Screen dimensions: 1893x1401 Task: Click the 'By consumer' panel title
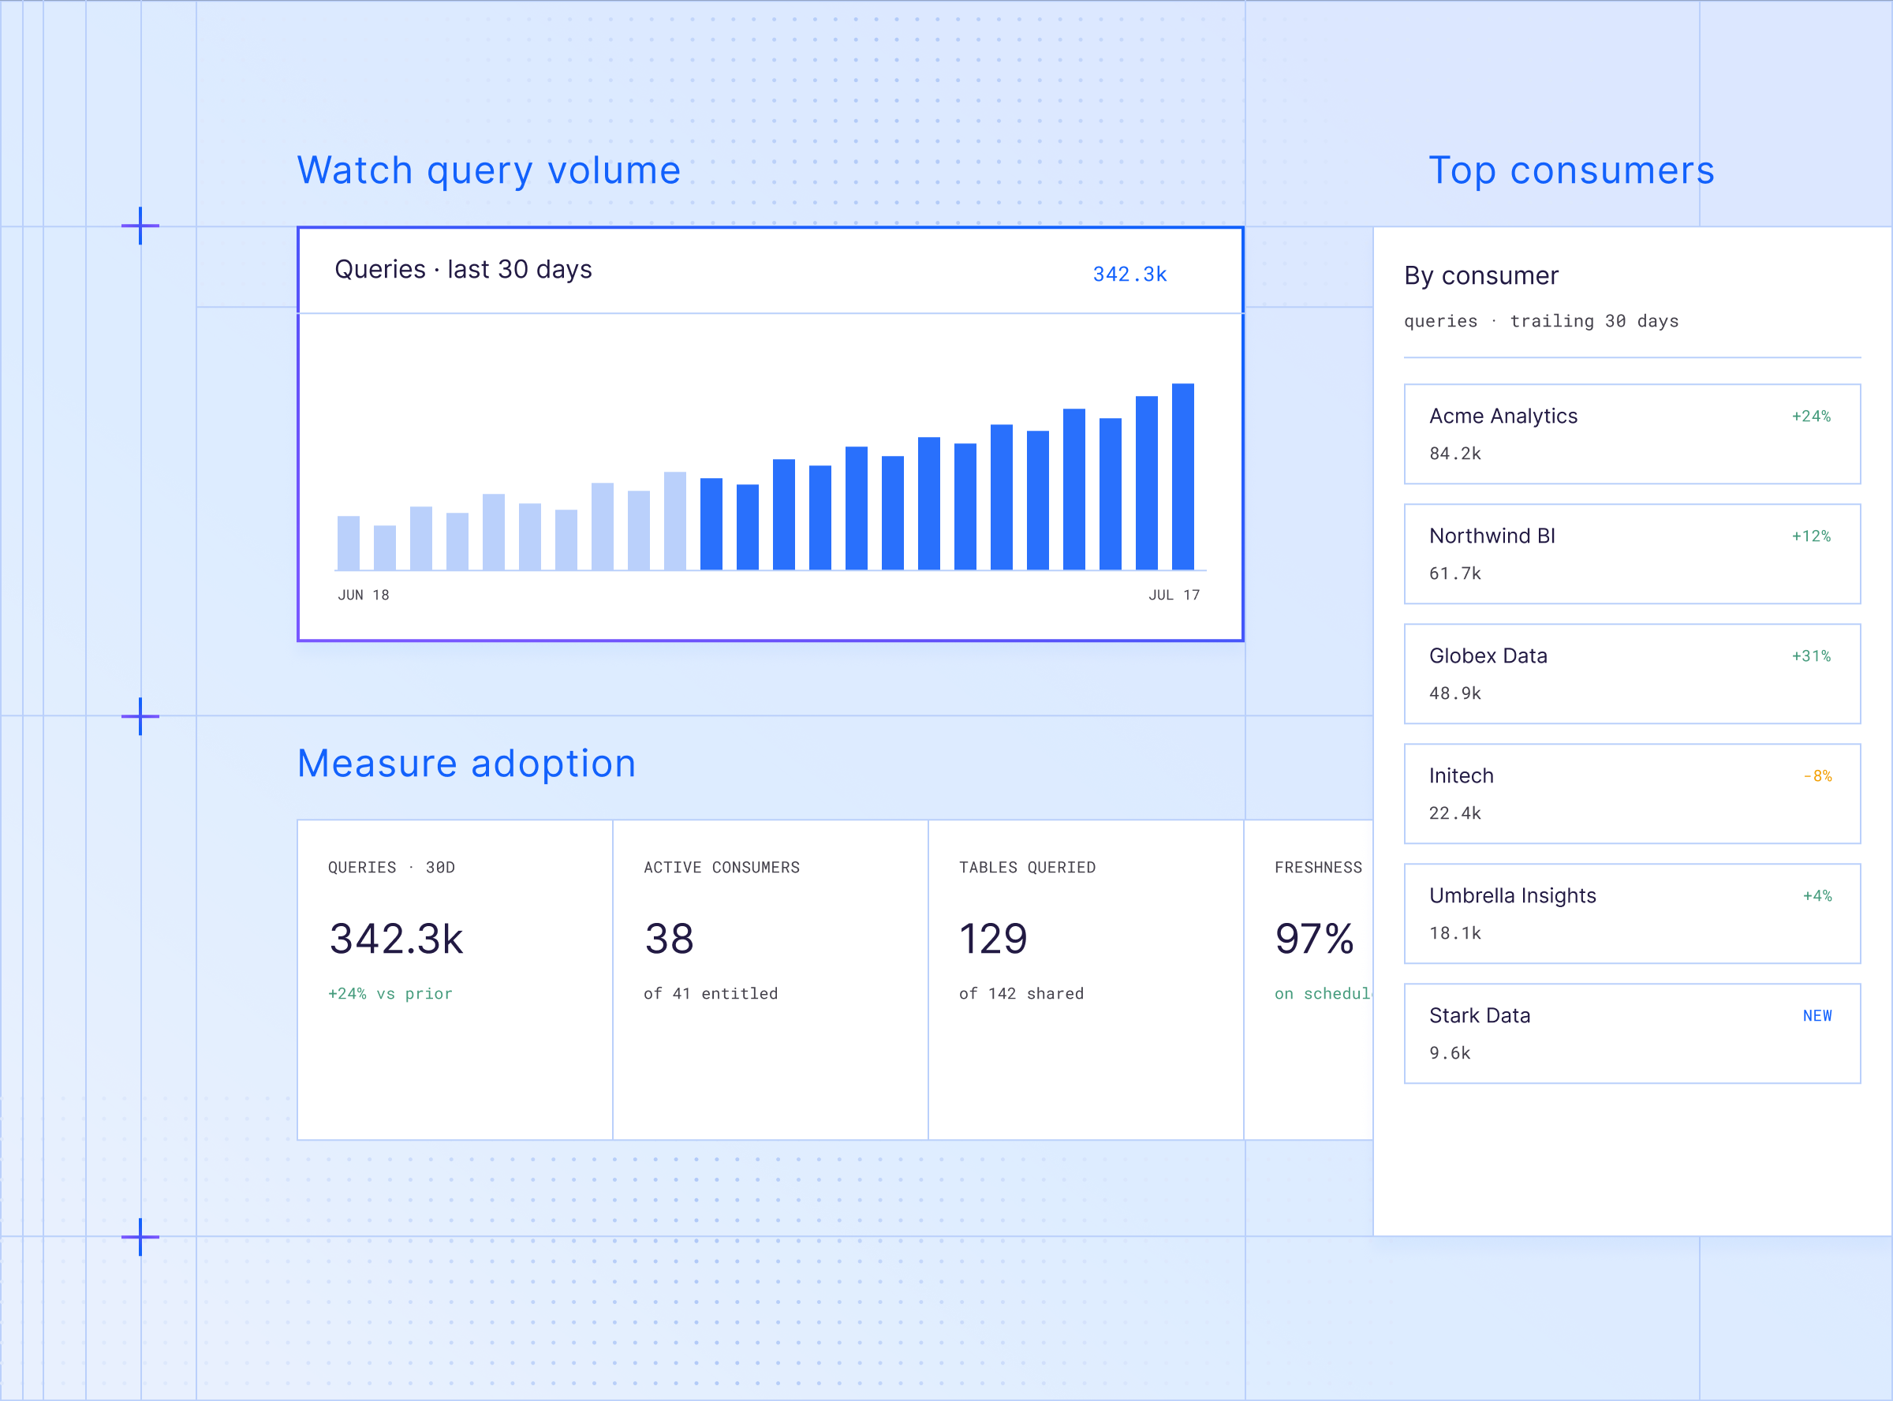pos(1481,275)
